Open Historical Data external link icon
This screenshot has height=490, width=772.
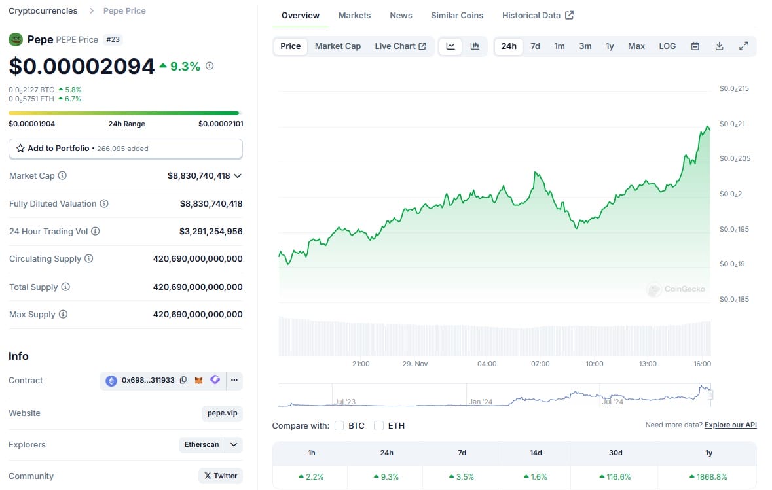pos(569,15)
